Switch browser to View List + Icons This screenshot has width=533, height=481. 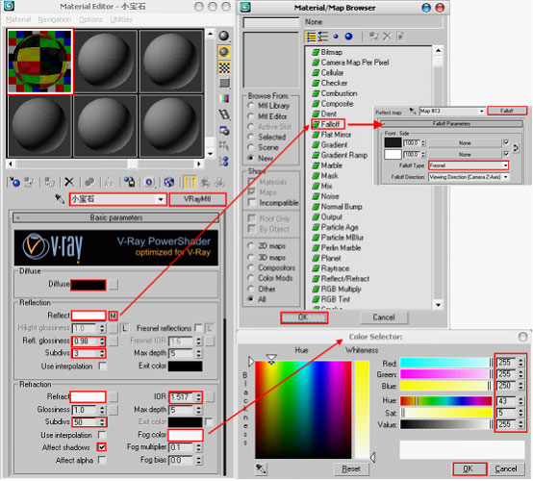tap(322, 37)
